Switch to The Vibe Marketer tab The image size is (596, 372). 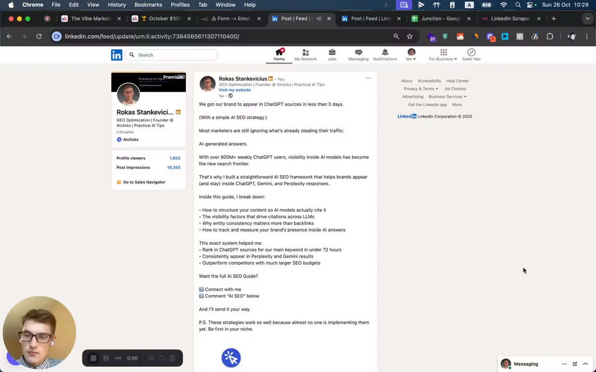[91, 19]
